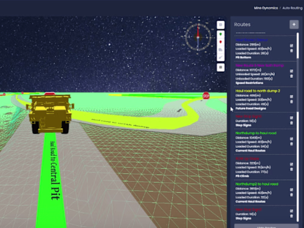
Task: Click 'Current Haul Routes' under Northdump2 to haul road
Action: [x=250, y=201]
